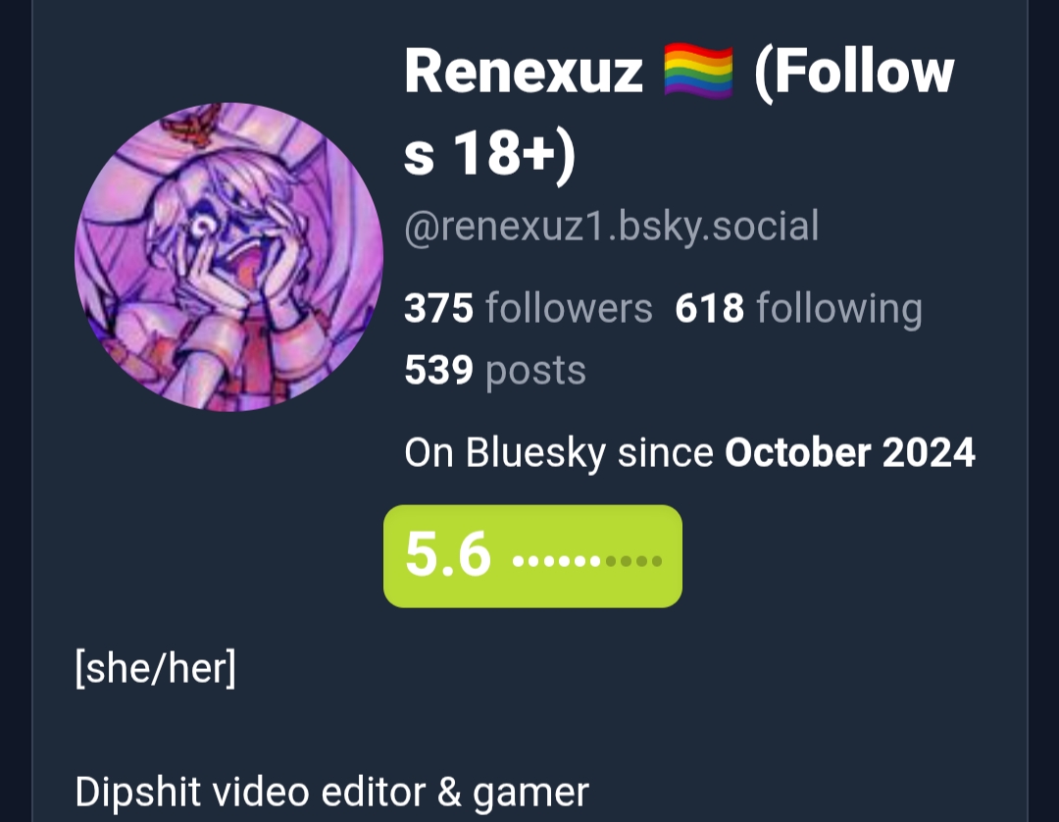Open the 539 posts count
Screen dimensions: 1059x822
coord(495,371)
